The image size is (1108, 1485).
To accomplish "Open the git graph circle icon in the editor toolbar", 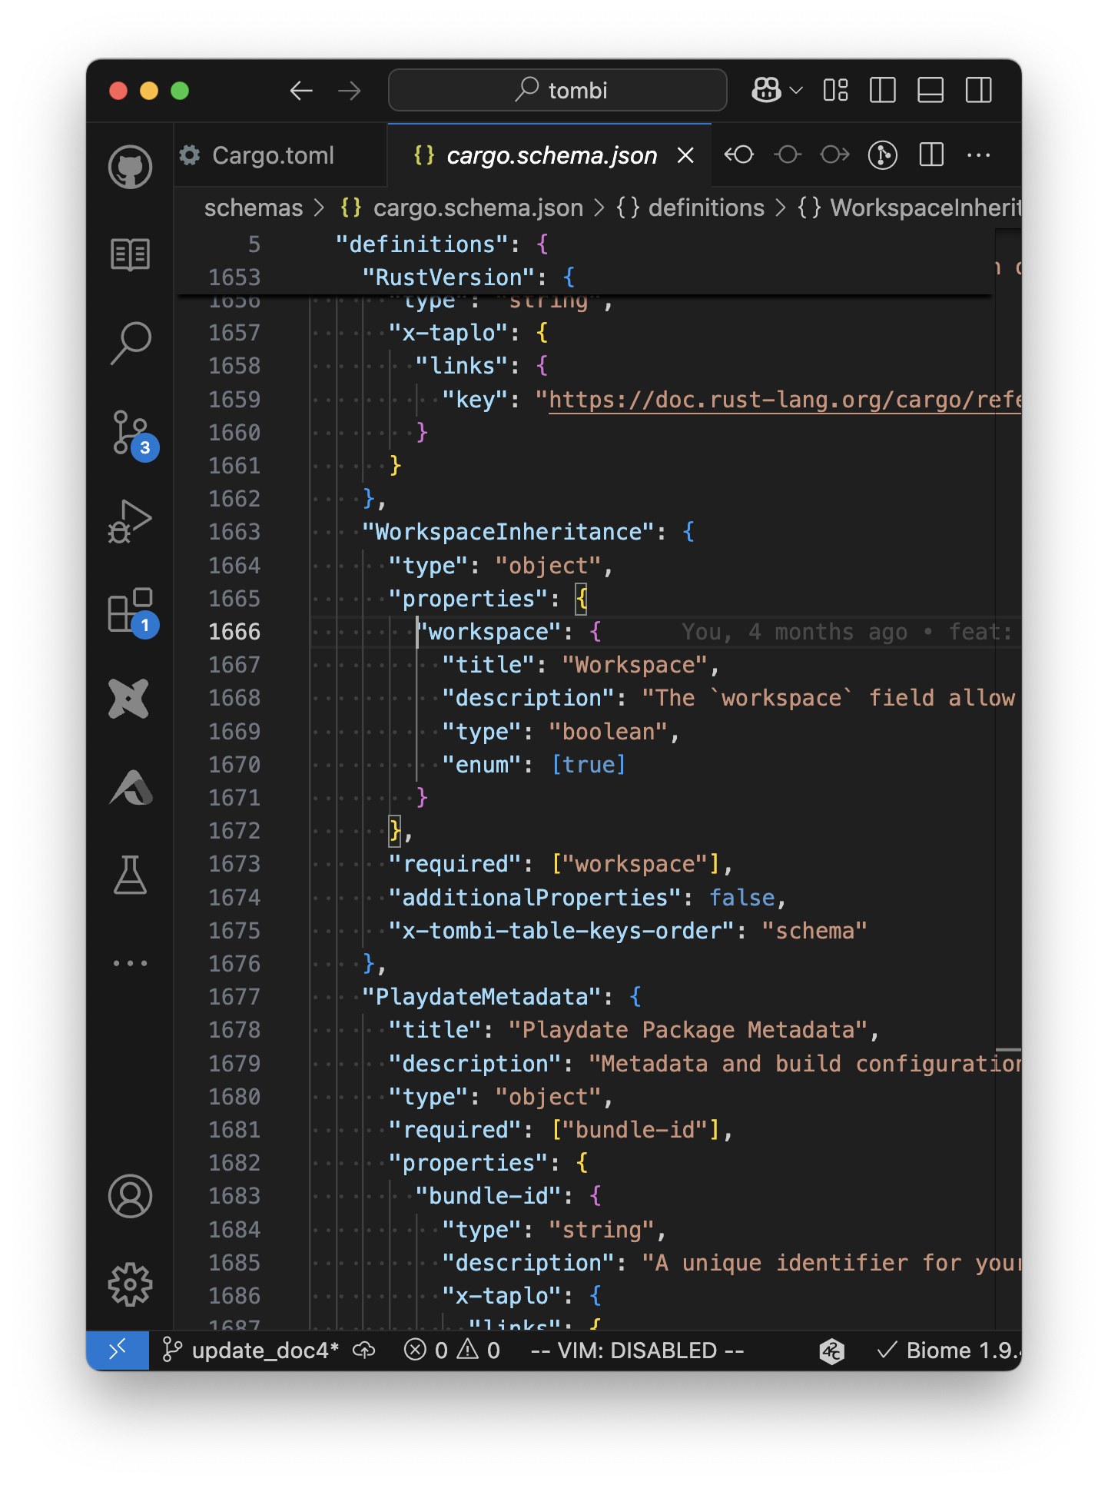I will pos(883,155).
